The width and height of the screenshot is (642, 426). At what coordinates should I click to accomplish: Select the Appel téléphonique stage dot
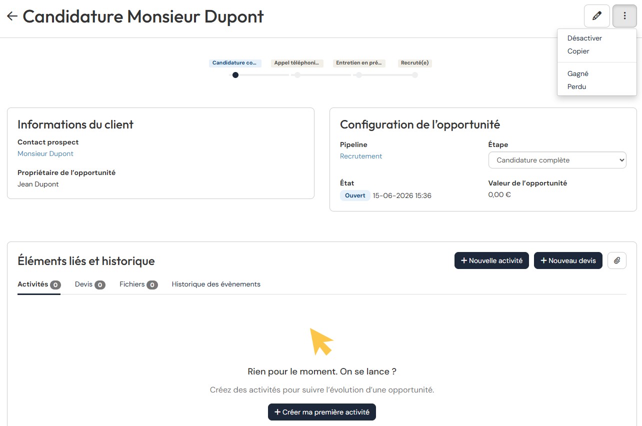[x=297, y=75]
